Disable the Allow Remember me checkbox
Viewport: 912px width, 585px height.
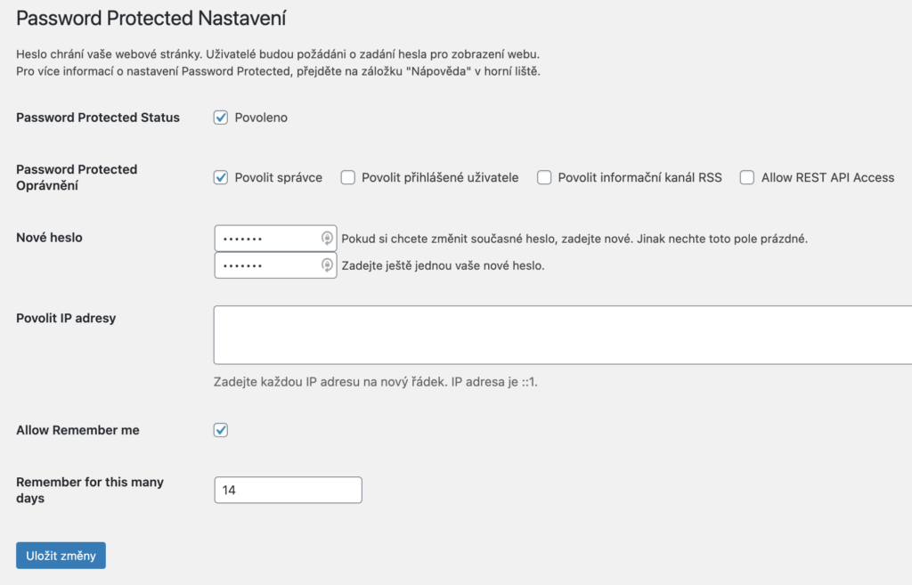221,430
